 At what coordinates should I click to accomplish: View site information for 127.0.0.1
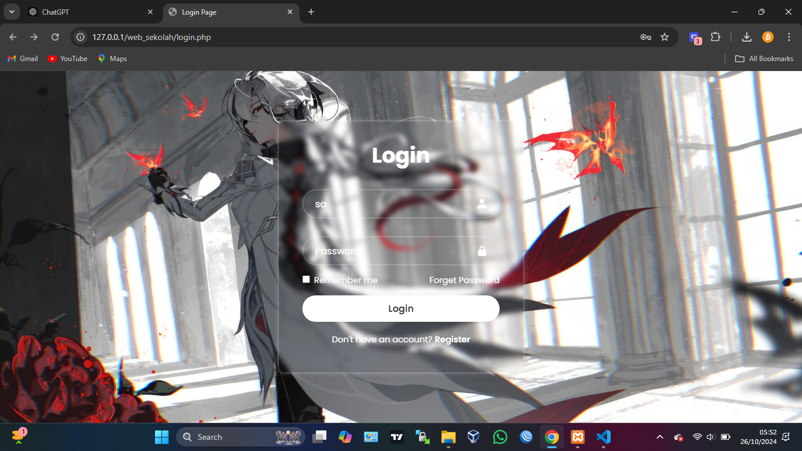tap(82, 37)
